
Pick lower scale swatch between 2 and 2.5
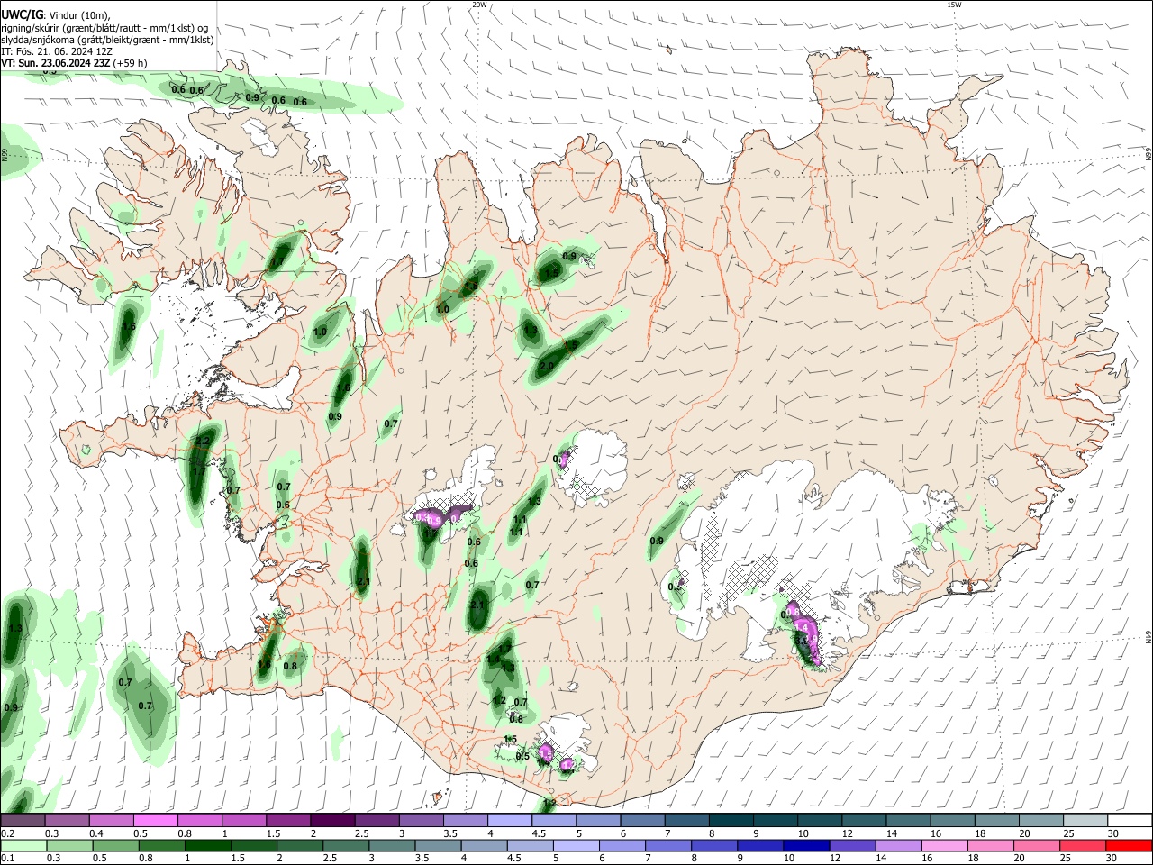[300, 845]
